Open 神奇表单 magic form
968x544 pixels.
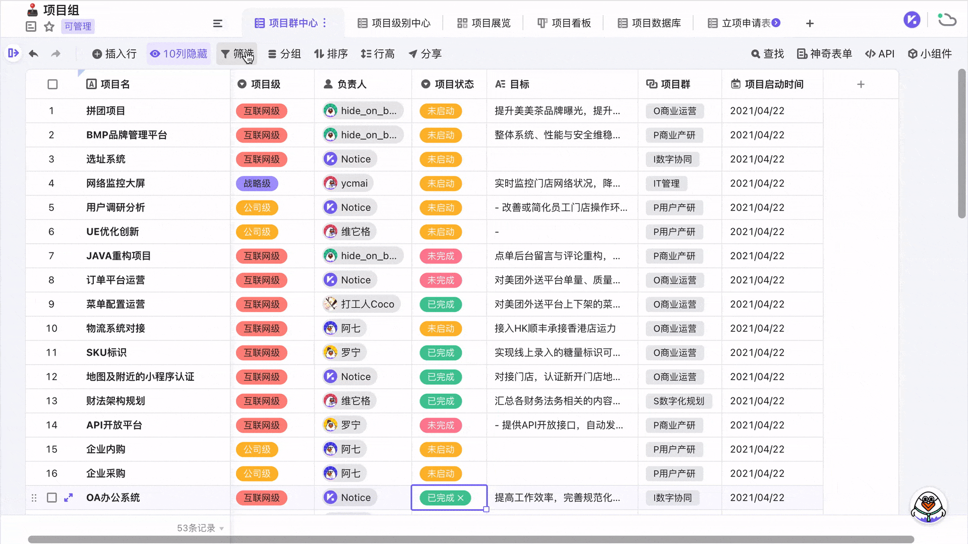(823, 53)
